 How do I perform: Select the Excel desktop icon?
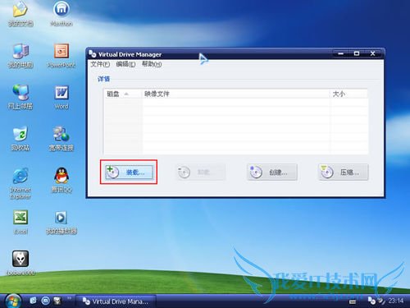click(x=20, y=222)
